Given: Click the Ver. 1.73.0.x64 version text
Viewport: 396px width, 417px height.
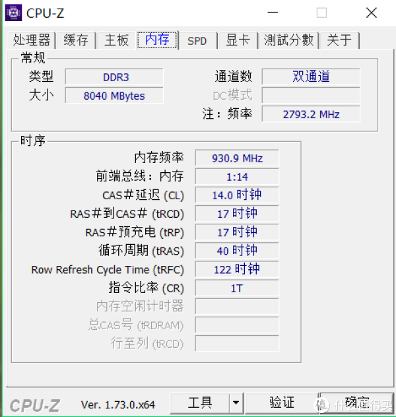Looking at the screenshot, I should (x=118, y=404).
